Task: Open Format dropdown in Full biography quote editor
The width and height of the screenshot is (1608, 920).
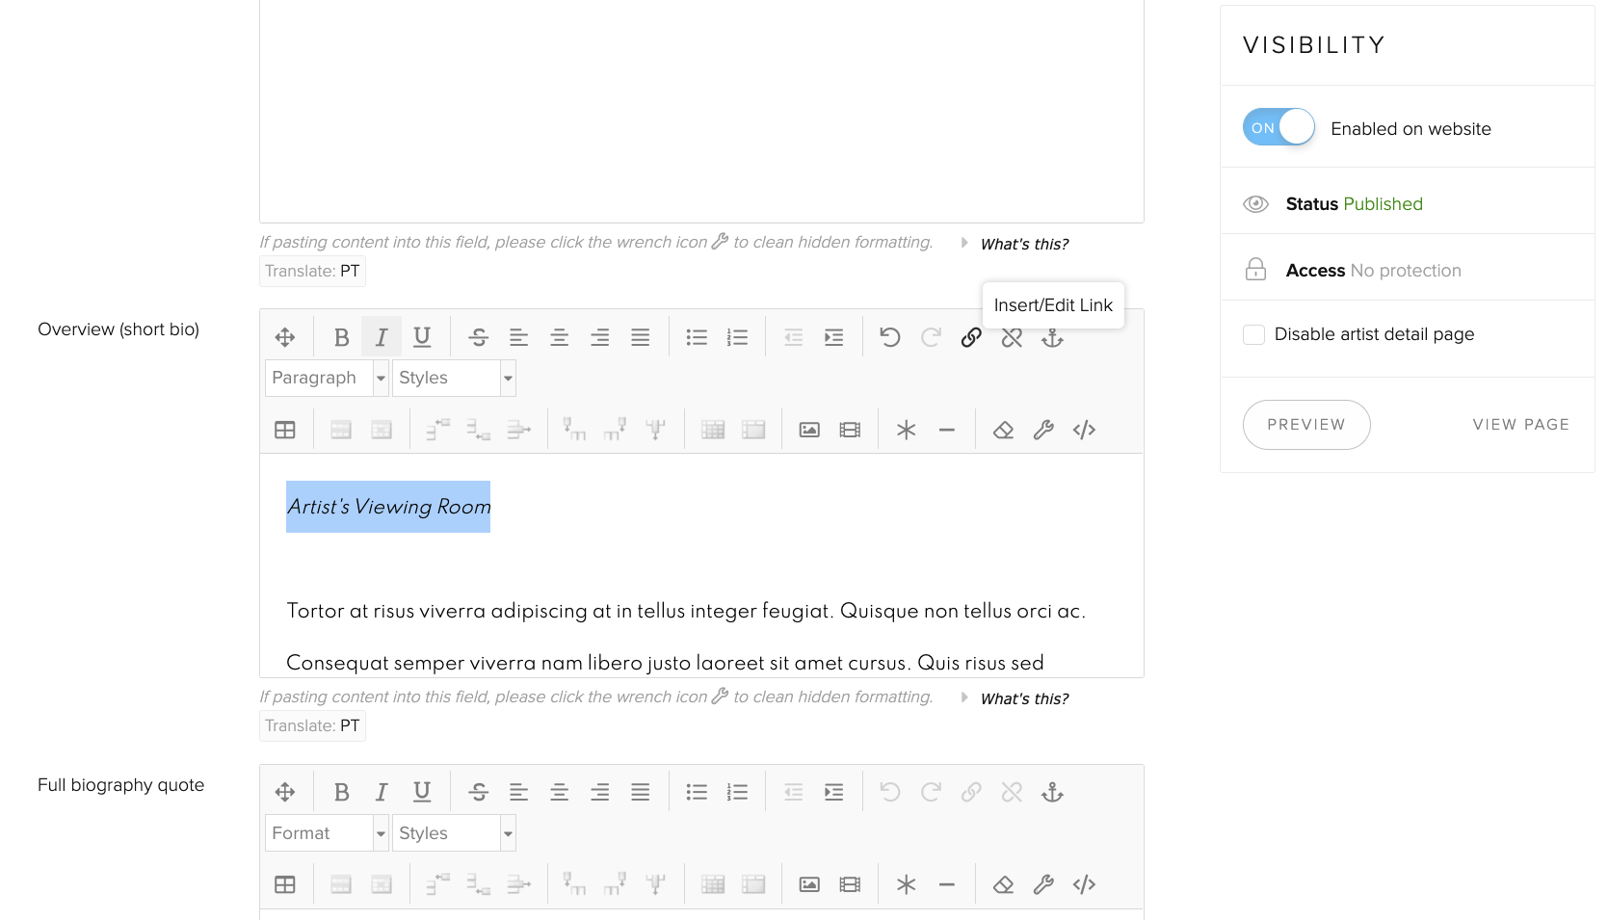Action: pos(327,833)
